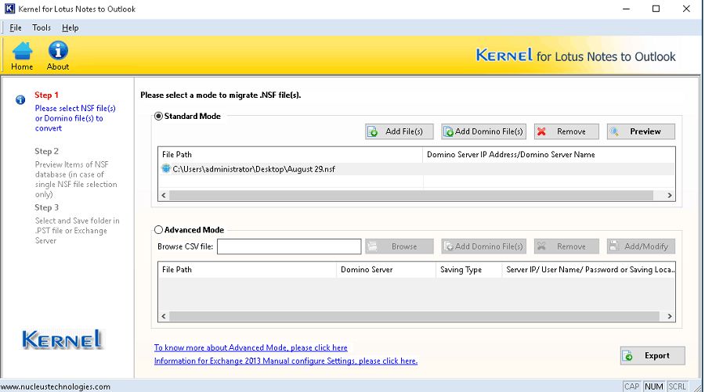Click the enabled Add Domino File(s) button

483,131
